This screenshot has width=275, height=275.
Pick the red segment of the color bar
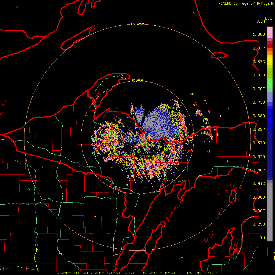[x=270, y=46]
